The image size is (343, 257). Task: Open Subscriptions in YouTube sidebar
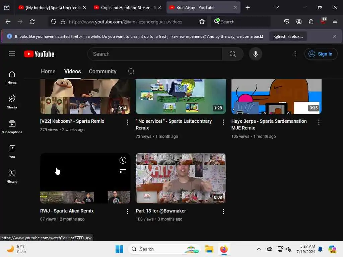coord(12,127)
